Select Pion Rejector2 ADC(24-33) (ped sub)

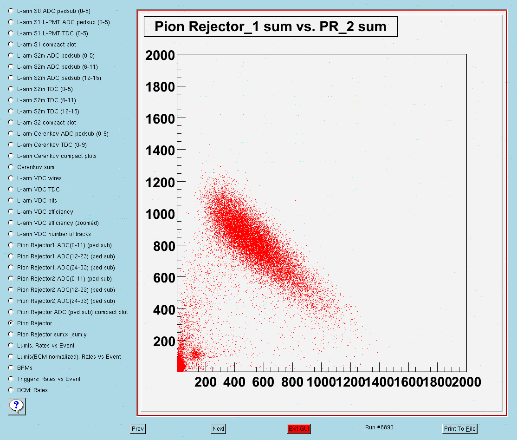click(11, 301)
